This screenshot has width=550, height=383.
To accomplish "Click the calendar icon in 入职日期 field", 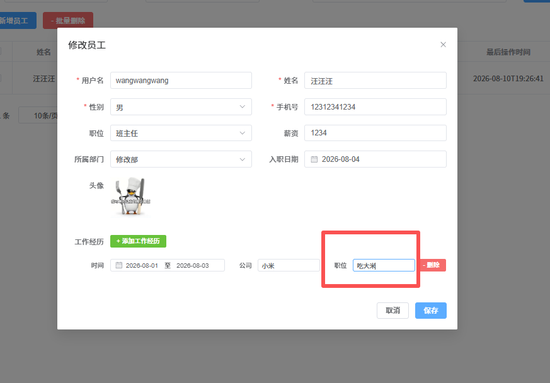I will click(314, 159).
